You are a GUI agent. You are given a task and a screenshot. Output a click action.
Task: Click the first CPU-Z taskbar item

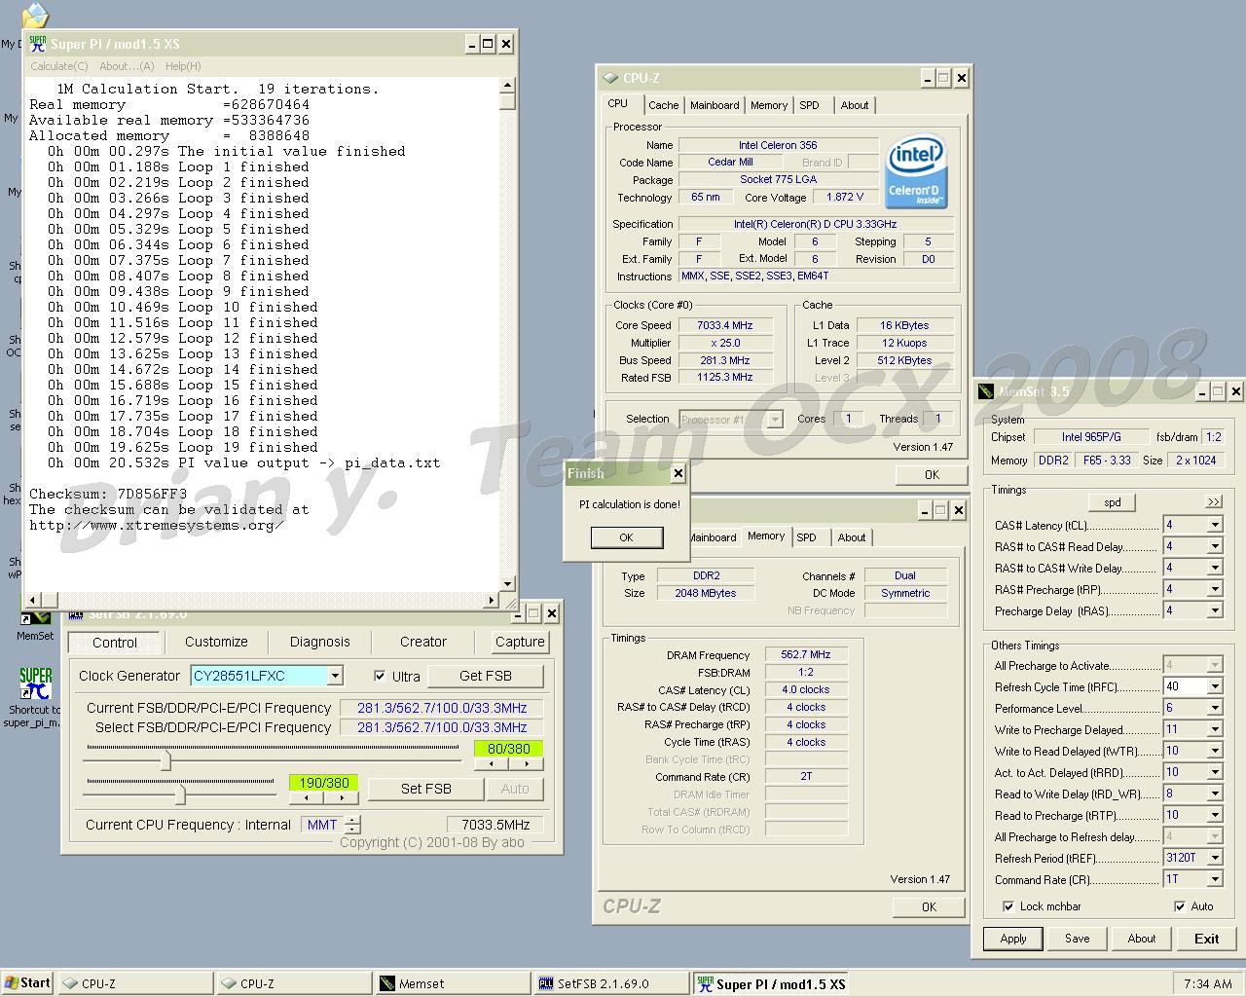click(135, 983)
